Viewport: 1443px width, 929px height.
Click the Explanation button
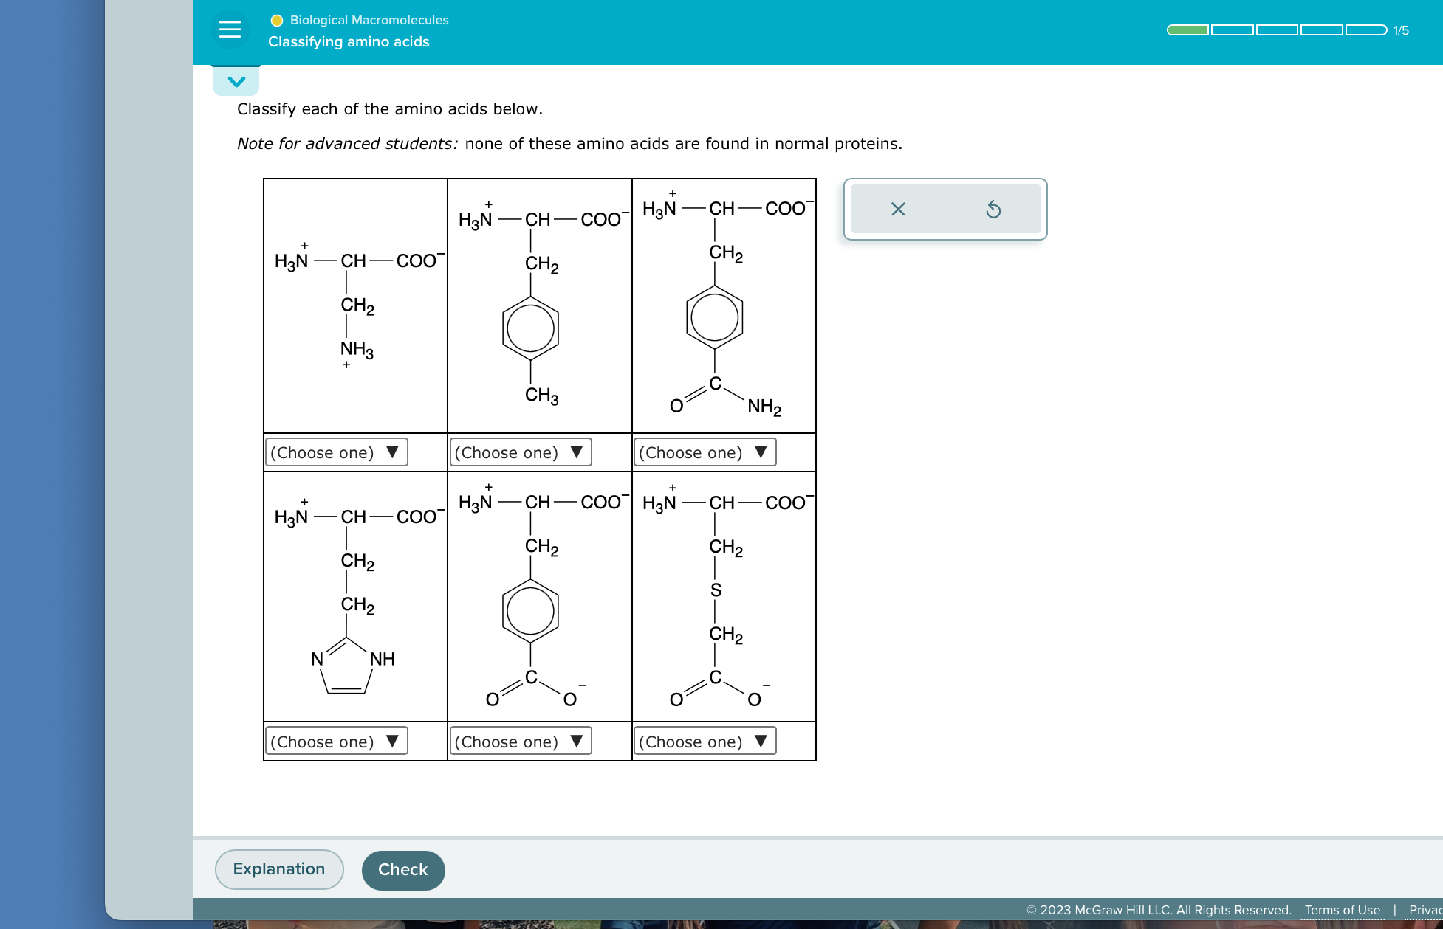(x=278, y=868)
